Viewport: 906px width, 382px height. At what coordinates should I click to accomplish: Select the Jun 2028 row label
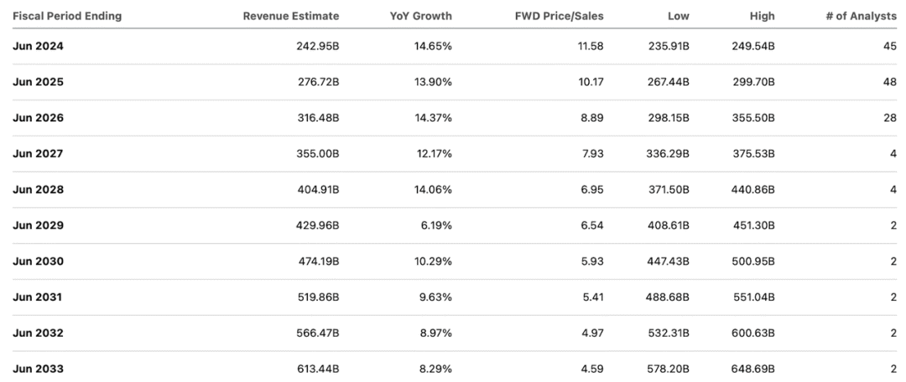click(x=38, y=190)
